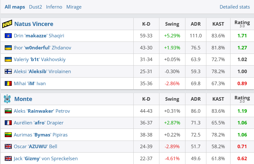Open Jack 'Gizmy' von Spreckelsen's profile
The image size is (254, 164).
46,159
